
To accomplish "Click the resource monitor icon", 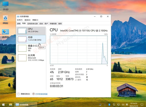I will 33,94.
